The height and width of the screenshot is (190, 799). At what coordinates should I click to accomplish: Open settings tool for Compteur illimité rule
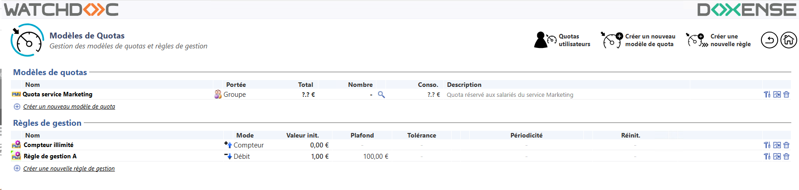click(x=767, y=145)
